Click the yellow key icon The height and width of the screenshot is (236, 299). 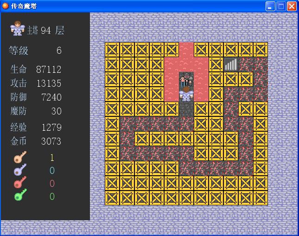pos(20,157)
